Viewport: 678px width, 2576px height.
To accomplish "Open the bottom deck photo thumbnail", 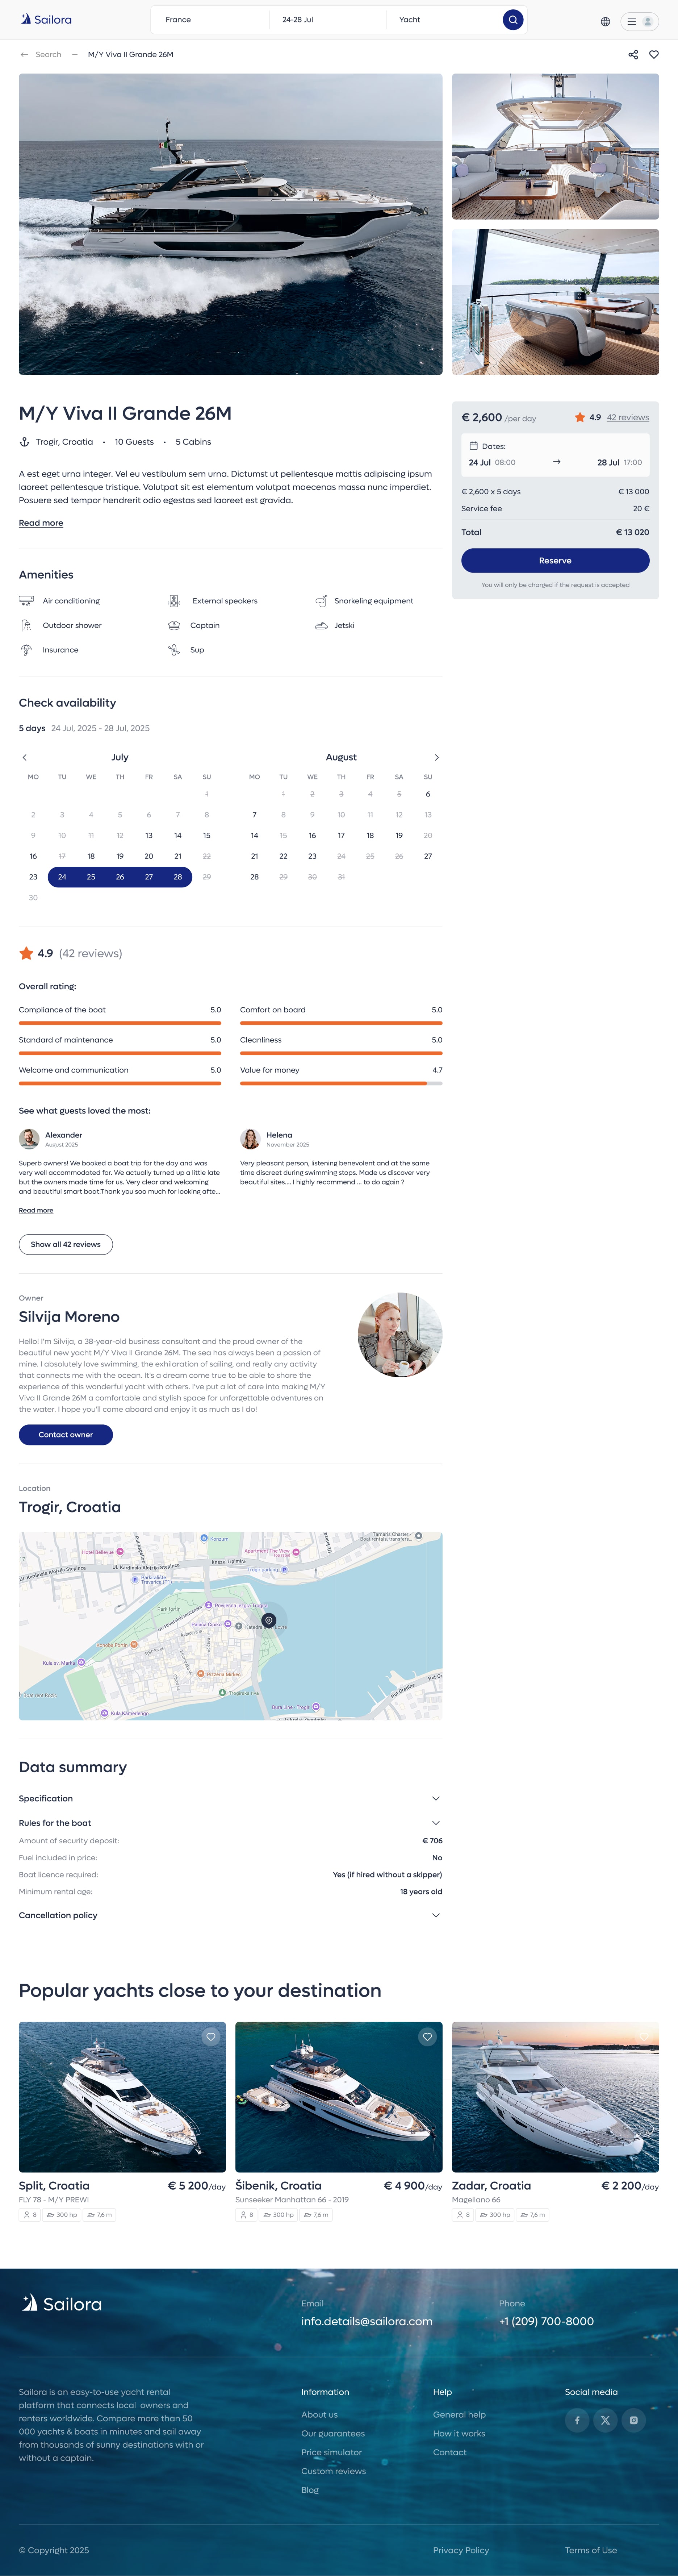I will (x=555, y=302).
